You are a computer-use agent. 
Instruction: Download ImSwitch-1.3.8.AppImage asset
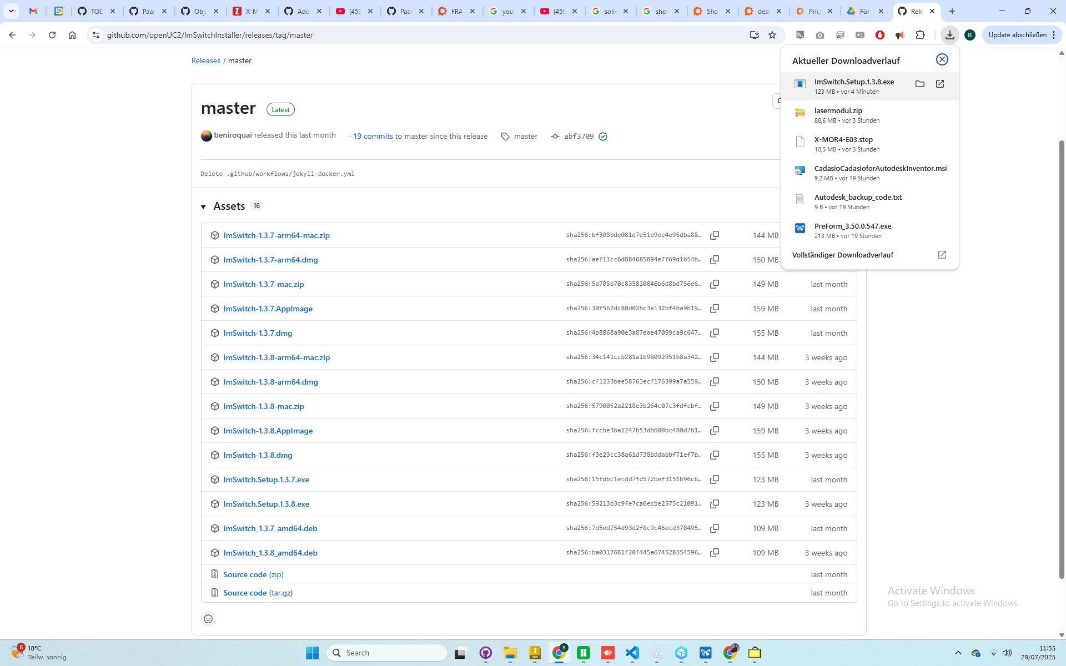pyautogui.click(x=268, y=431)
